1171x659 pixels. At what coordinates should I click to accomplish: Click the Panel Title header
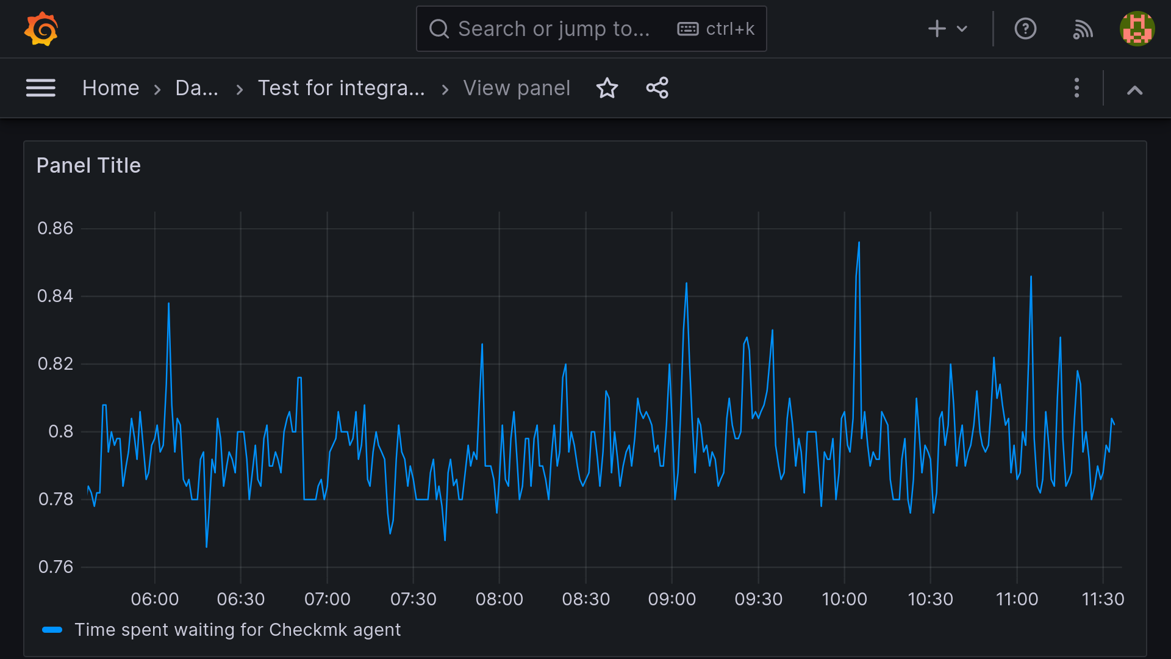pos(88,165)
